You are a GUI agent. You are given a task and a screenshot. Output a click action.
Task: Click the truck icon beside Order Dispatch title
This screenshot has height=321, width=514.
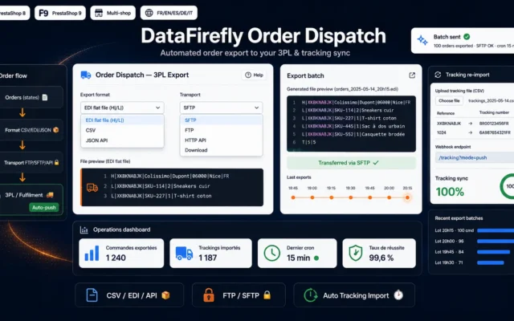[x=86, y=75]
